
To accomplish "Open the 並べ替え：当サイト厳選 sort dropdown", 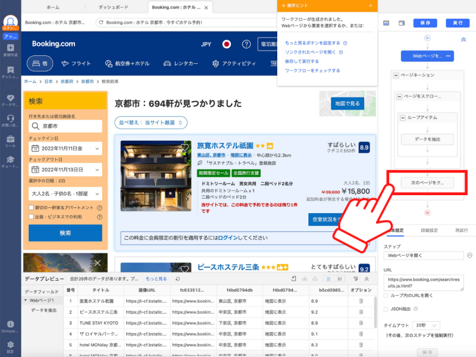I will (x=151, y=123).
